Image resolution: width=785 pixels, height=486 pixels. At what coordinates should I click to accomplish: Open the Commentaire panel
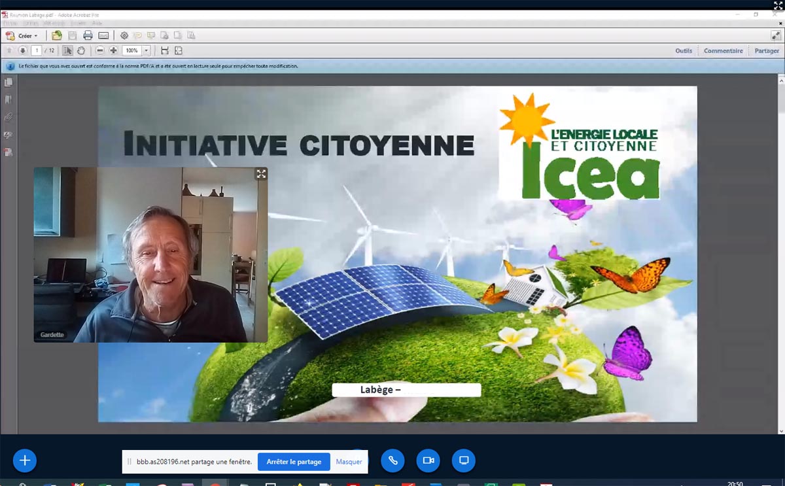[x=723, y=50]
